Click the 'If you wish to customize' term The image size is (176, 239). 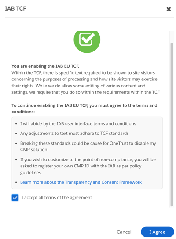coord(88,166)
